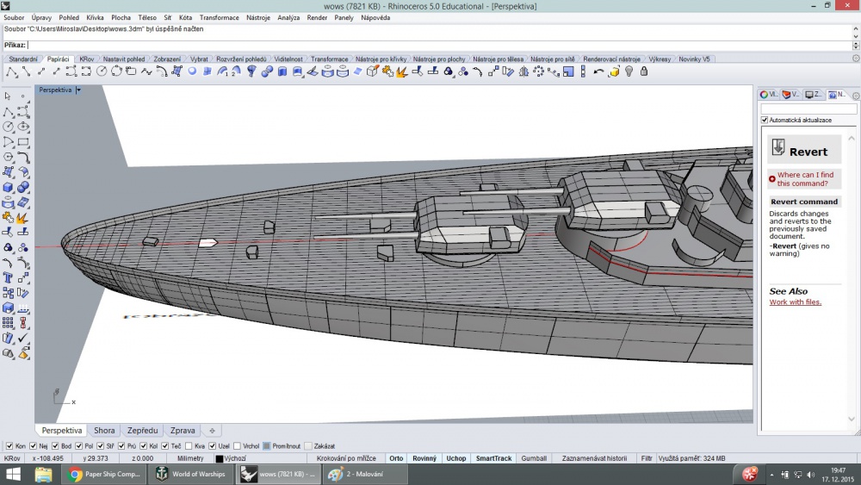This screenshot has height=485, width=861.
Task: Click in the Příkaz command input field
Action: pos(439,46)
